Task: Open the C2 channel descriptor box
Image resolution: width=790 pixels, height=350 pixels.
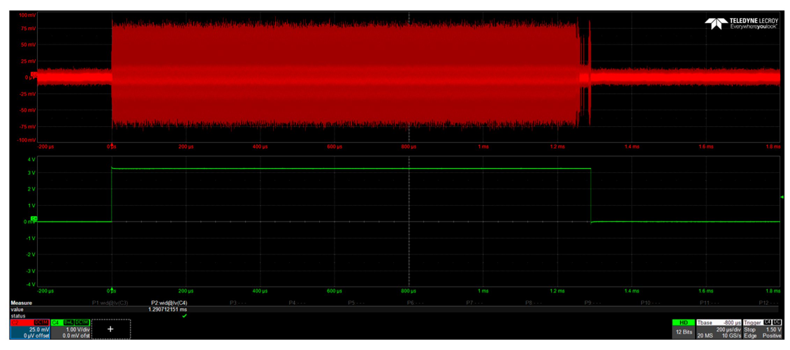Action: pos(30,329)
